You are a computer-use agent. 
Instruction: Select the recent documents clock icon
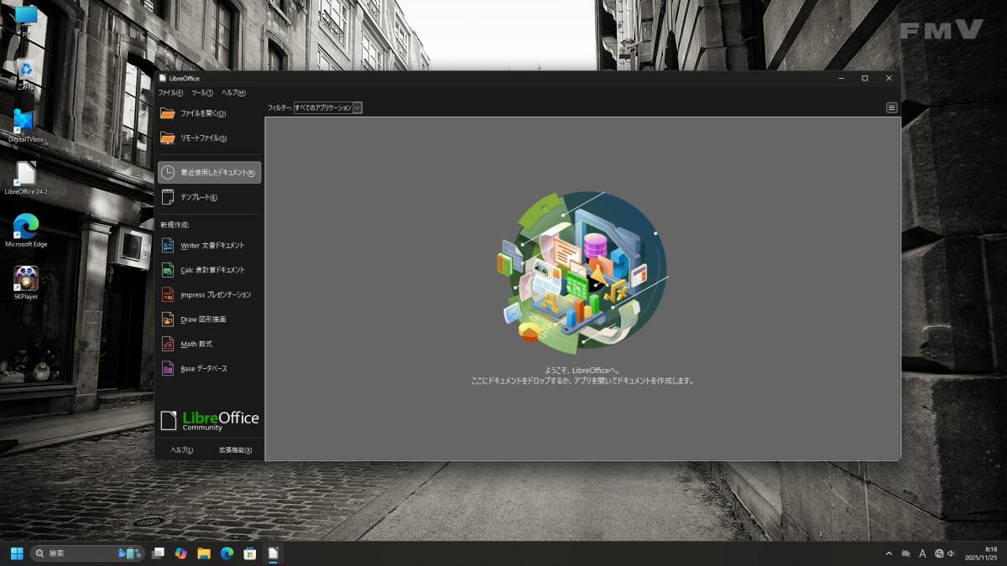click(x=168, y=172)
